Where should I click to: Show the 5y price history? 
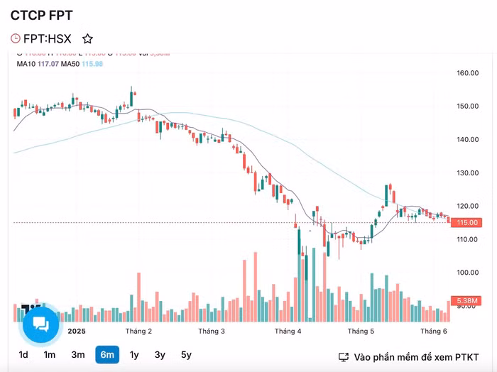[x=186, y=354]
